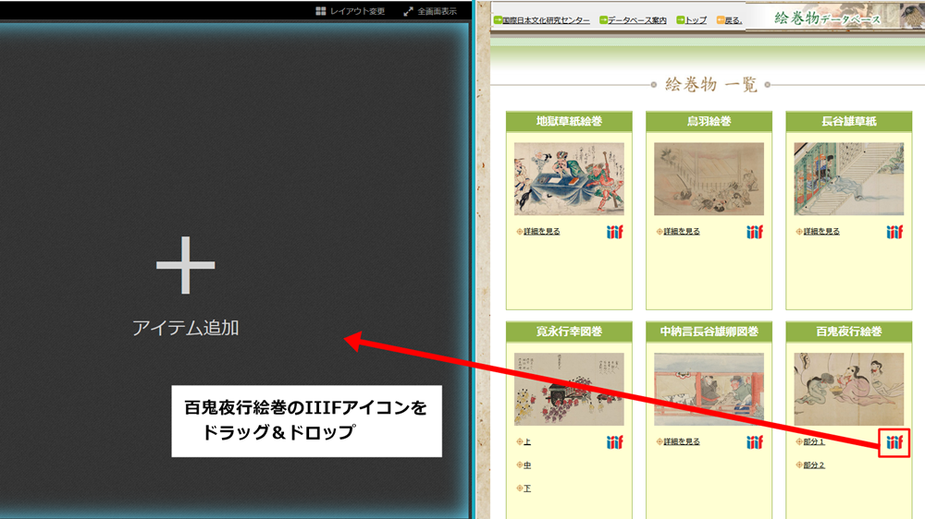Click the 絵巻物データベース banner logo

tap(827, 18)
